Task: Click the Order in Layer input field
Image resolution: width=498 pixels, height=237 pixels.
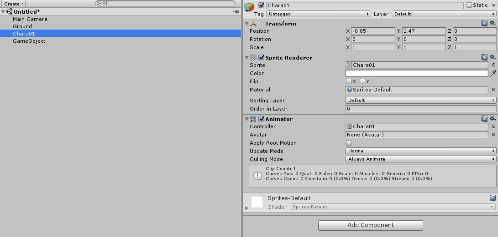Action: (x=420, y=109)
